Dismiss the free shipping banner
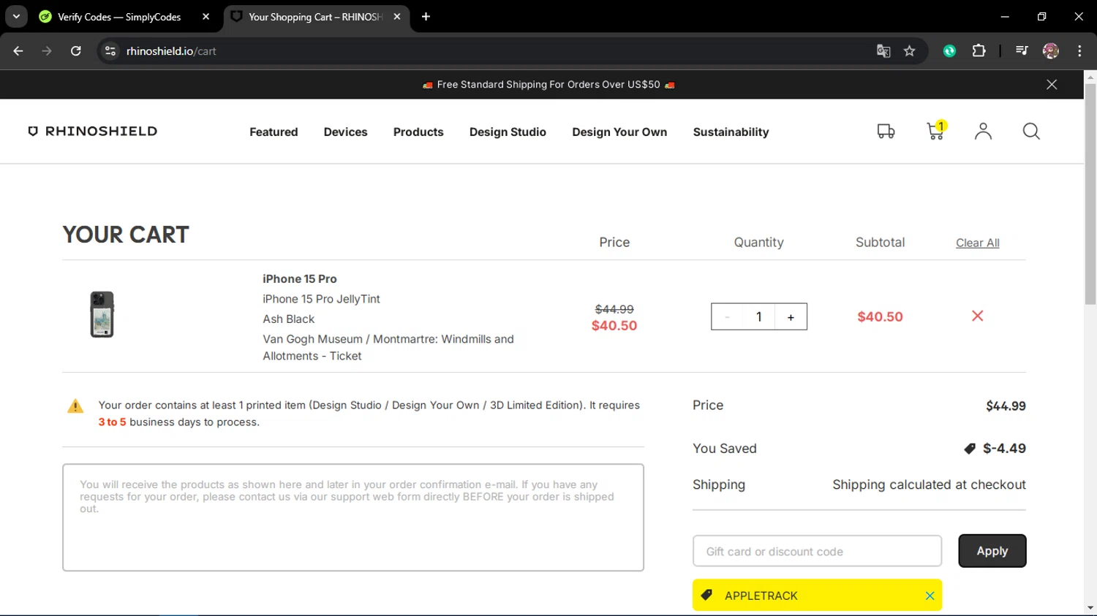 [1052, 85]
